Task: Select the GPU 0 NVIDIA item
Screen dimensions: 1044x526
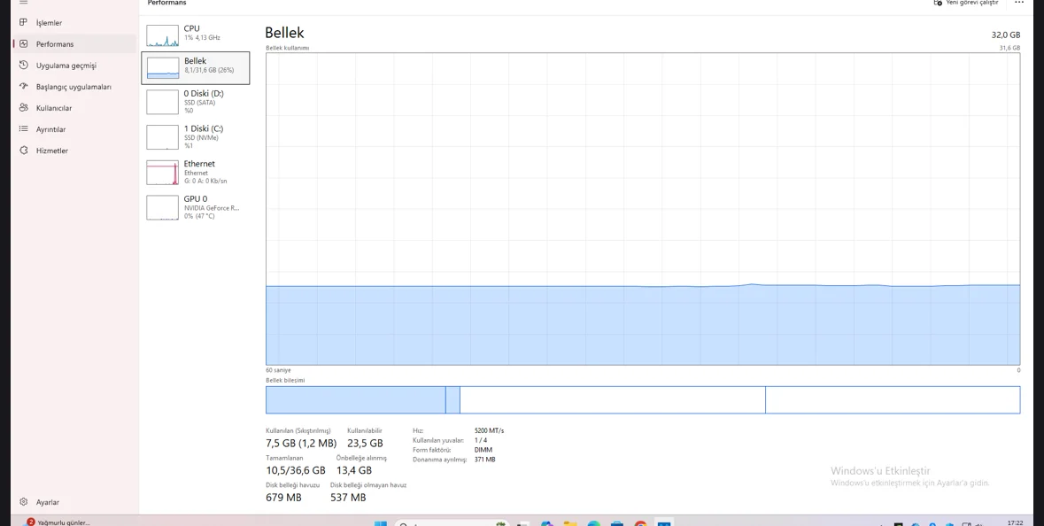Action: point(195,207)
